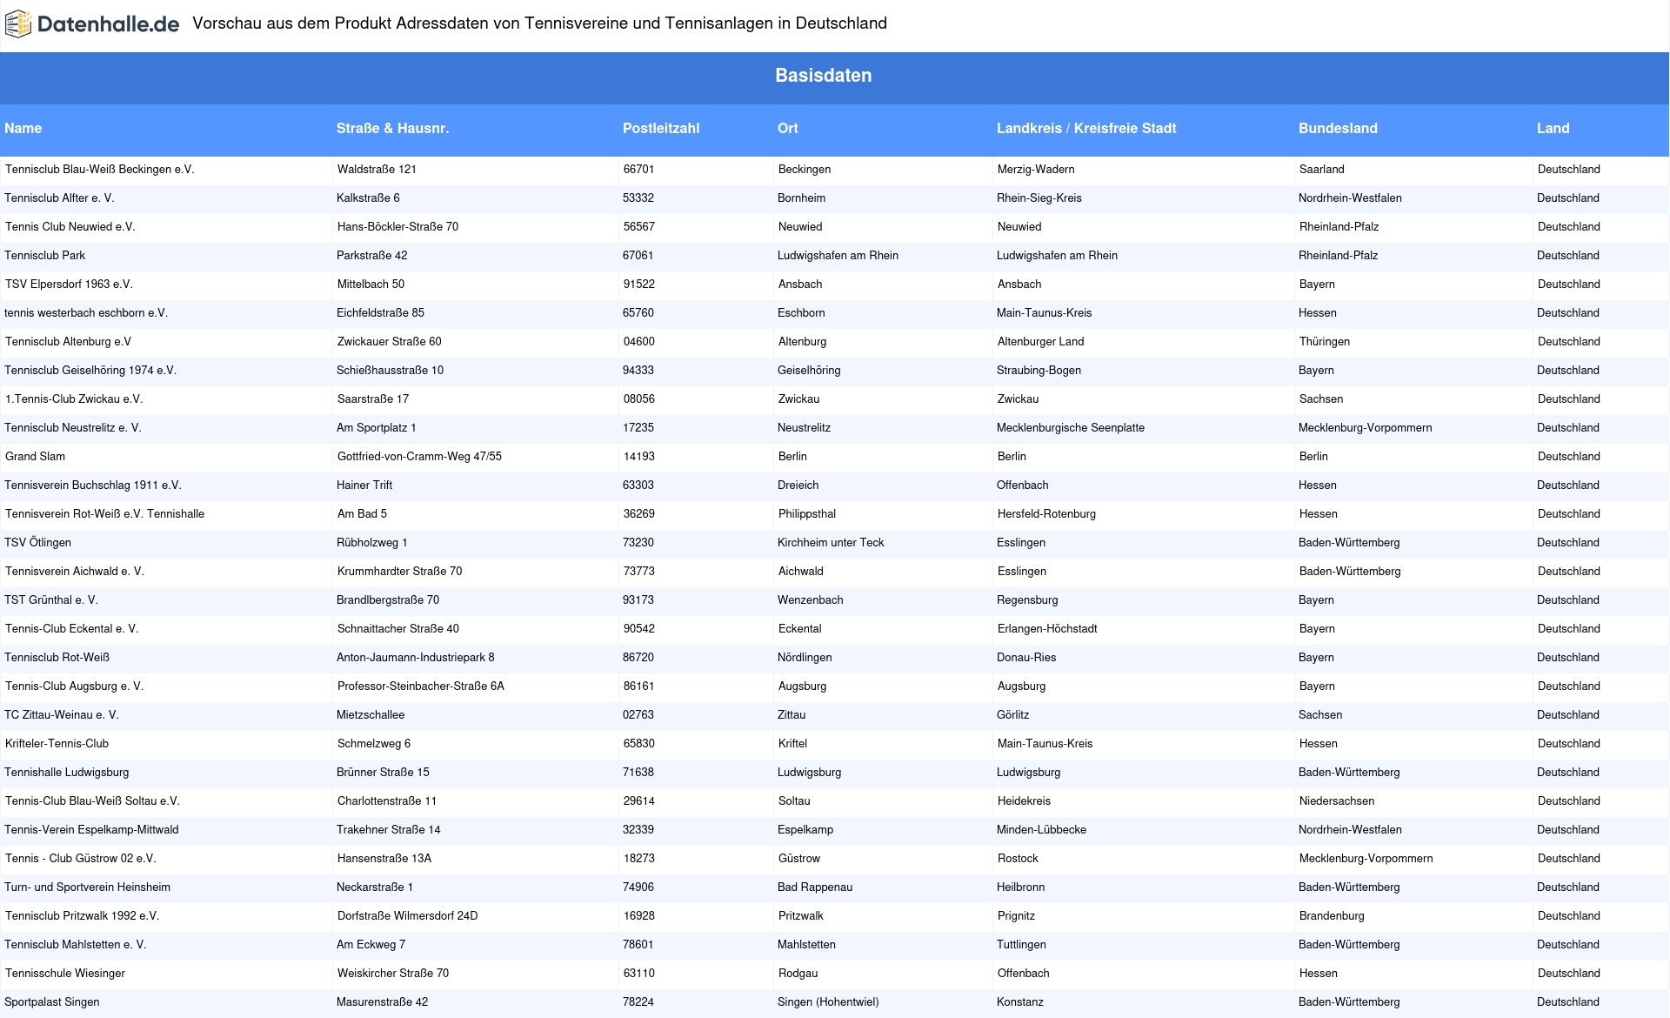
Task: Click the Sportpalast Singen name
Action: pos(51,1002)
